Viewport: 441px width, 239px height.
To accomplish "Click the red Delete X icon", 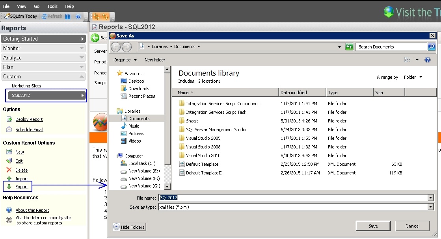I will pos(9,170).
